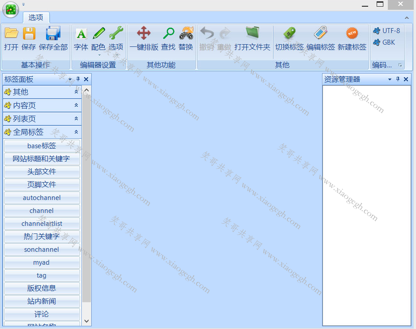Click the channelartlist tag button
416x329 pixels.
[x=42, y=223]
